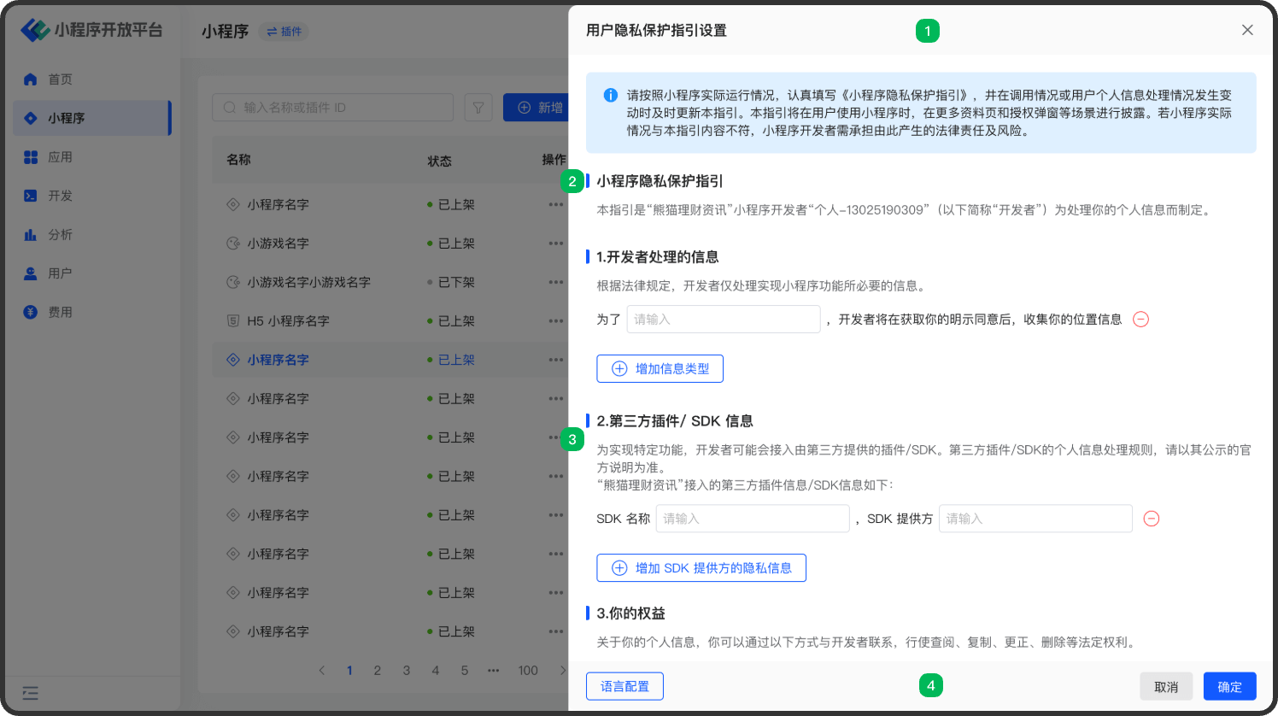Viewport: 1278px width, 716px height.
Task: Open 应用 section in sidebar
Action: [x=60, y=157]
